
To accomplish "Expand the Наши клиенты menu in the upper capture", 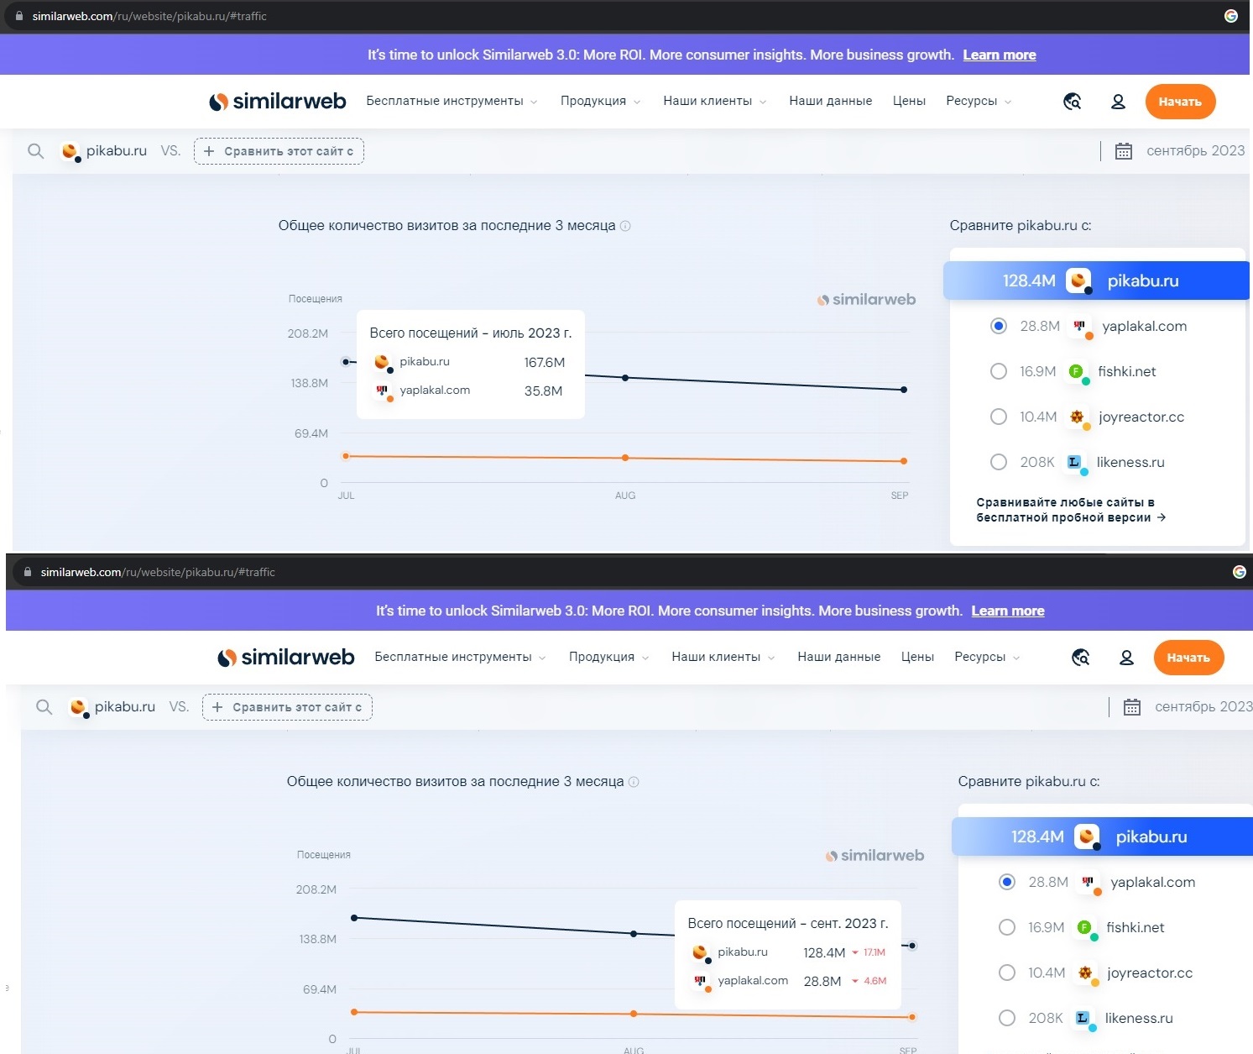I will click(715, 101).
